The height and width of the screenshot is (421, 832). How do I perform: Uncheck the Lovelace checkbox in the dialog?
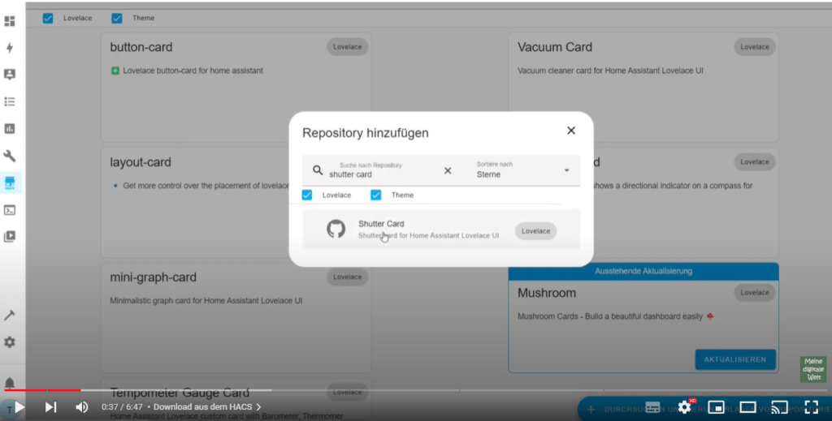pyautogui.click(x=307, y=195)
